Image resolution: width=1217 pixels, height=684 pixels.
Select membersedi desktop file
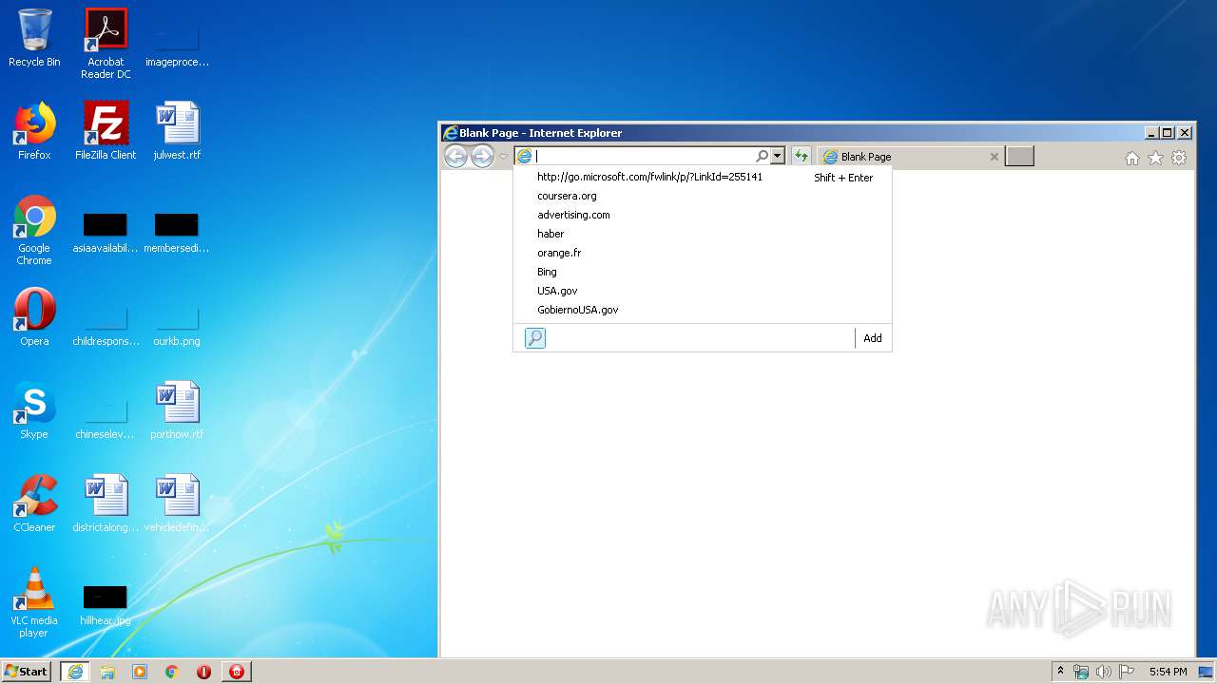177,233
